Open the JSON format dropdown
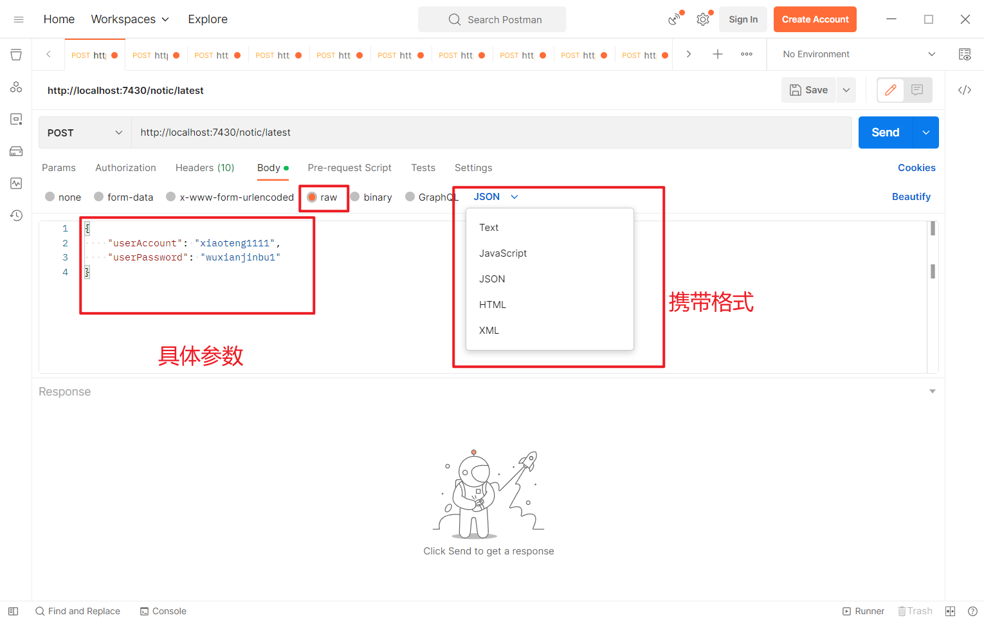984x620 pixels. click(x=494, y=196)
